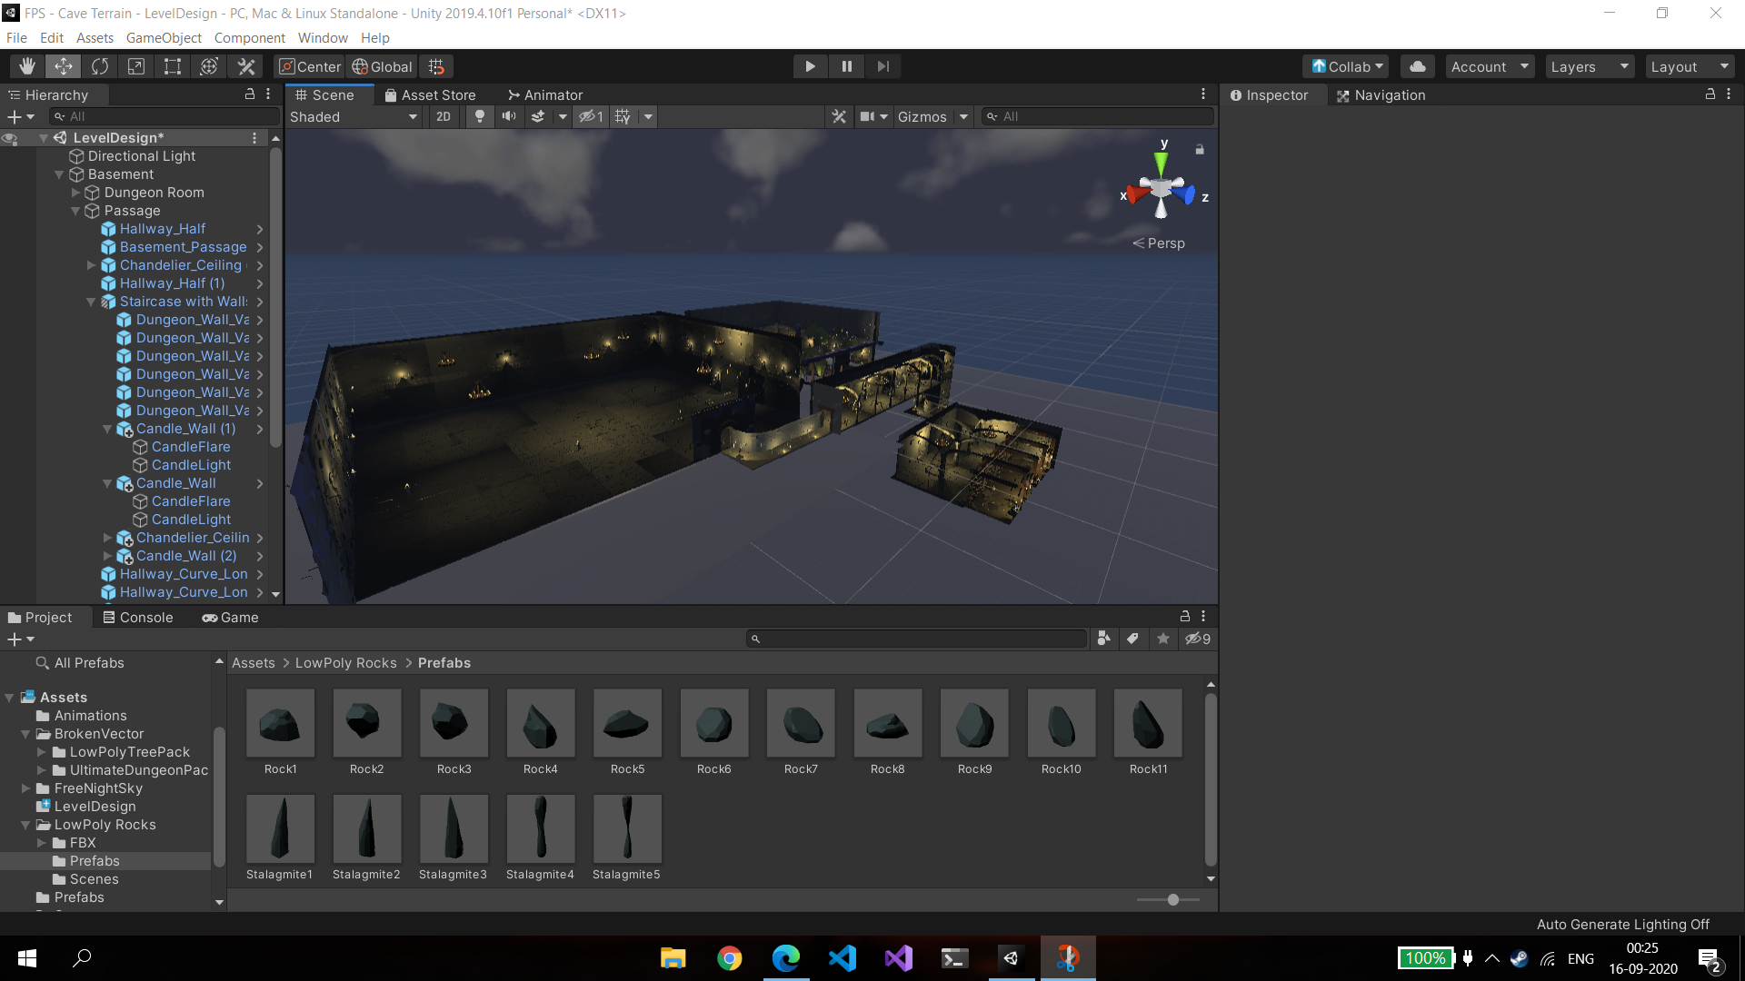The height and width of the screenshot is (981, 1745).
Task: Collapse the Passage tree item
Action: [x=75, y=211]
